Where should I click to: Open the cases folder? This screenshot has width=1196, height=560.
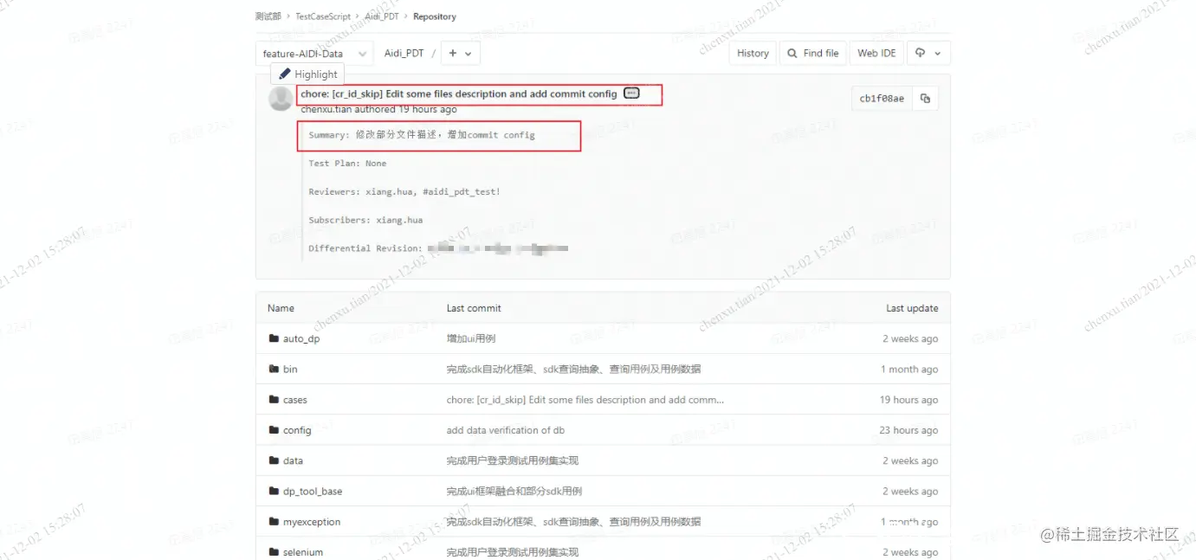[x=295, y=400]
